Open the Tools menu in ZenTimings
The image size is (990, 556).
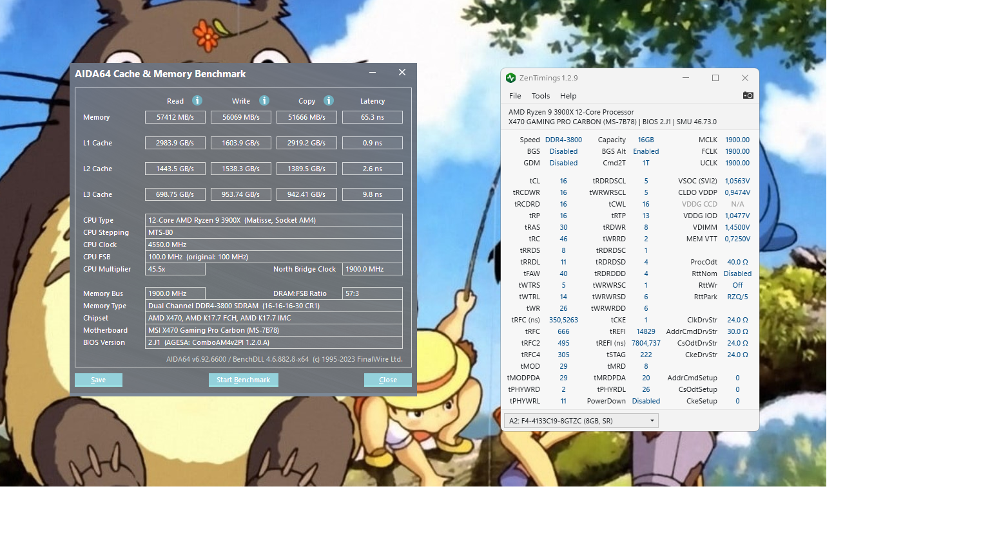(x=541, y=96)
